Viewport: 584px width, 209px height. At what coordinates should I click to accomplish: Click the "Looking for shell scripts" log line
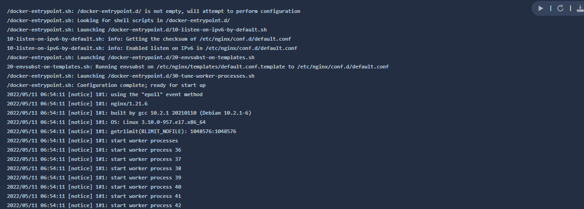click(x=118, y=20)
